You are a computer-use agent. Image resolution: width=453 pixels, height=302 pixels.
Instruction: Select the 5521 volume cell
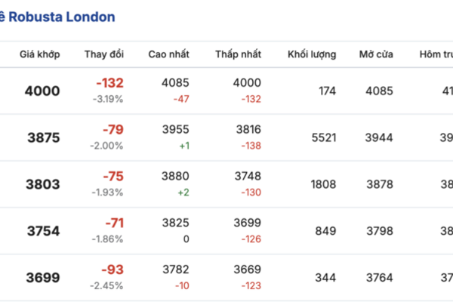click(324, 138)
